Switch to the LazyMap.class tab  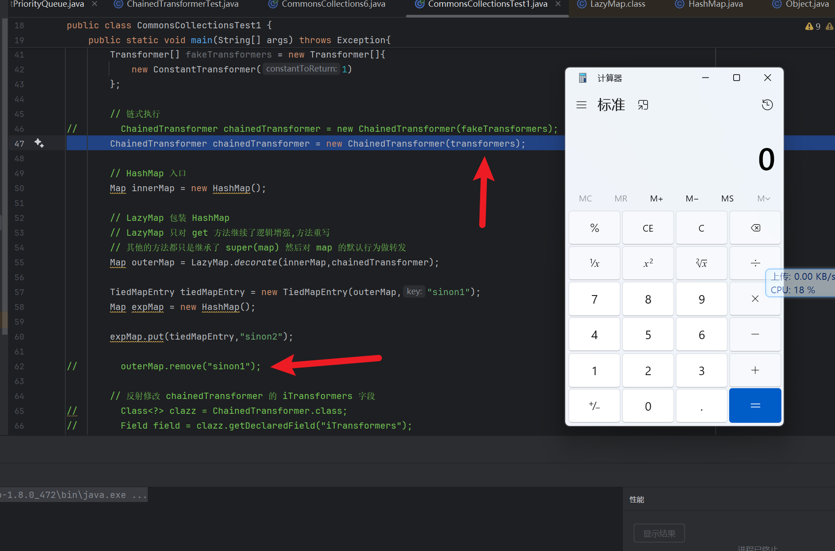point(617,4)
